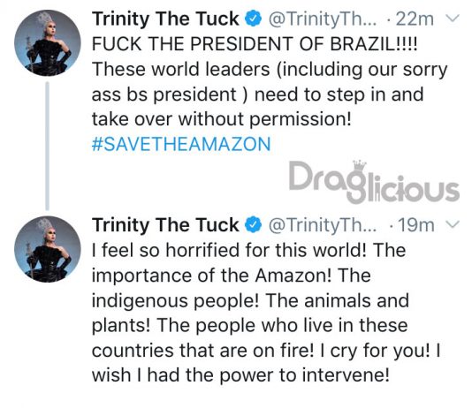Open the 22m timestamp permalink
Image resolution: width=472 pixels, height=408 pixels.
click(x=415, y=19)
